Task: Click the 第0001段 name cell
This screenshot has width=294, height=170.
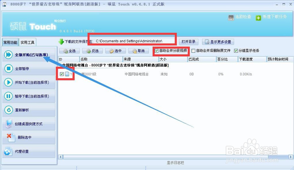Action: point(89,74)
